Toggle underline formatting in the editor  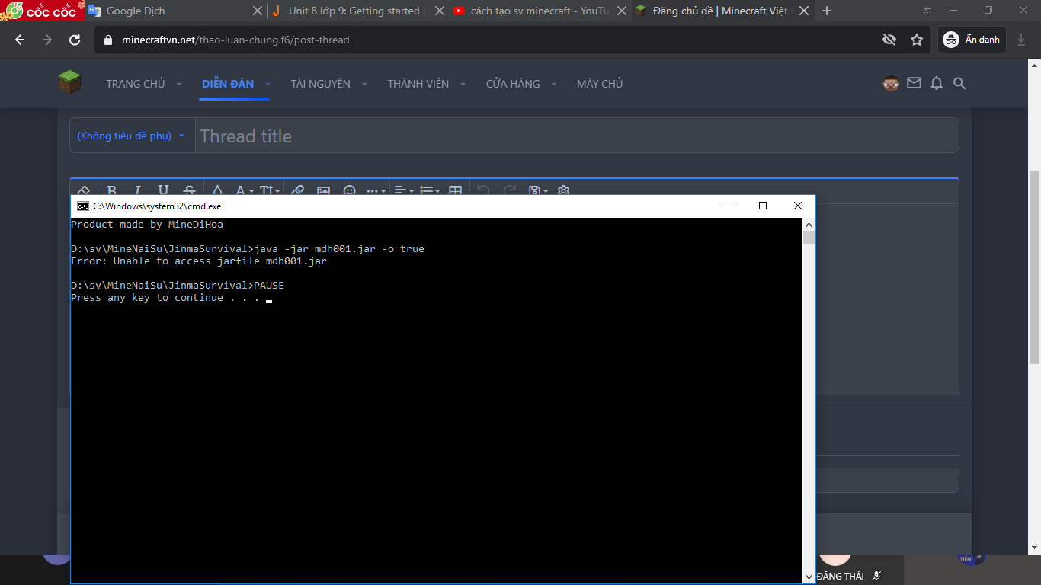pos(163,190)
